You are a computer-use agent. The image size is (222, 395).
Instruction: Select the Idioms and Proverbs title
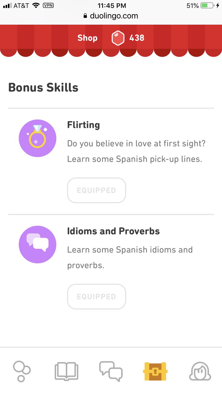(x=113, y=231)
